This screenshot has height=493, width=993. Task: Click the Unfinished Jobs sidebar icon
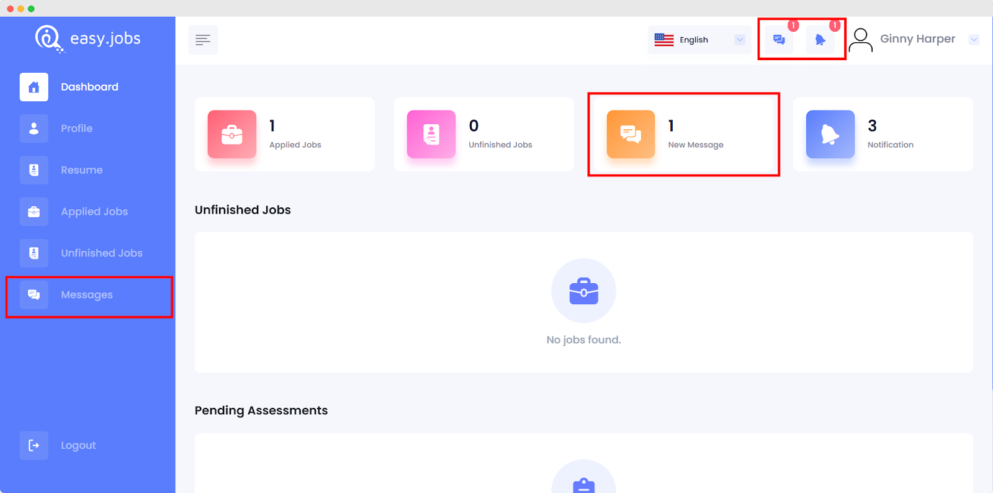click(34, 253)
